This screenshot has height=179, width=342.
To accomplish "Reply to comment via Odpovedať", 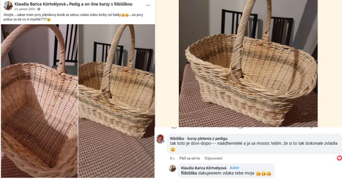I will click(214, 159).
